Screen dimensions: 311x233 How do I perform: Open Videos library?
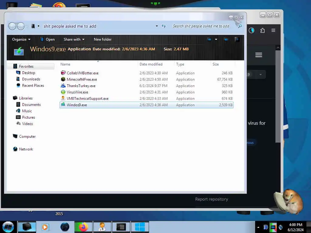point(27,124)
